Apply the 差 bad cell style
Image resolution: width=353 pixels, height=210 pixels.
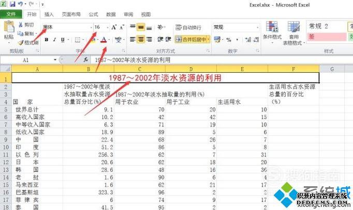tap(327, 37)
